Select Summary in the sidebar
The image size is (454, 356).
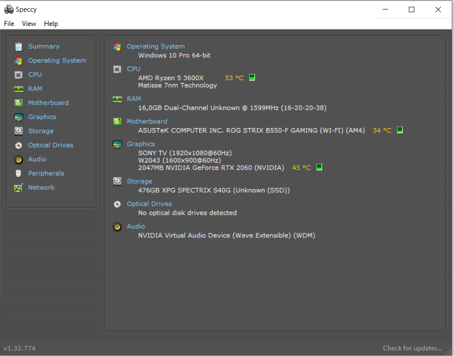pos(44,46)
